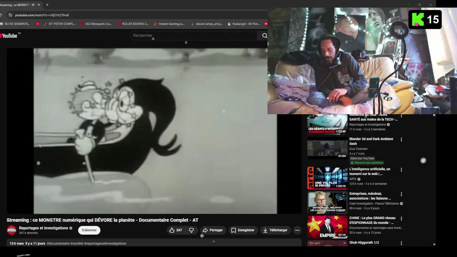Viewport: 457px width, 257px height.
Task: Open options for Entreprises, mécénat video
Action: point(401,194)
